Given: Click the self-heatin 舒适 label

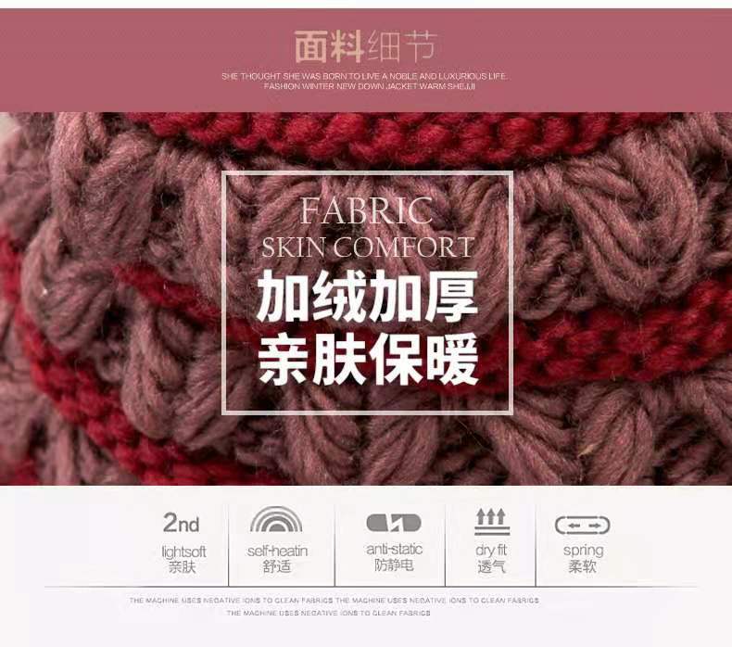Looking at the screenshot, I should click(277, 559).
